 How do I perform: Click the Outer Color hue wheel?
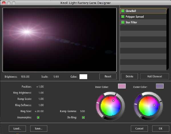[x=148, y=106]
